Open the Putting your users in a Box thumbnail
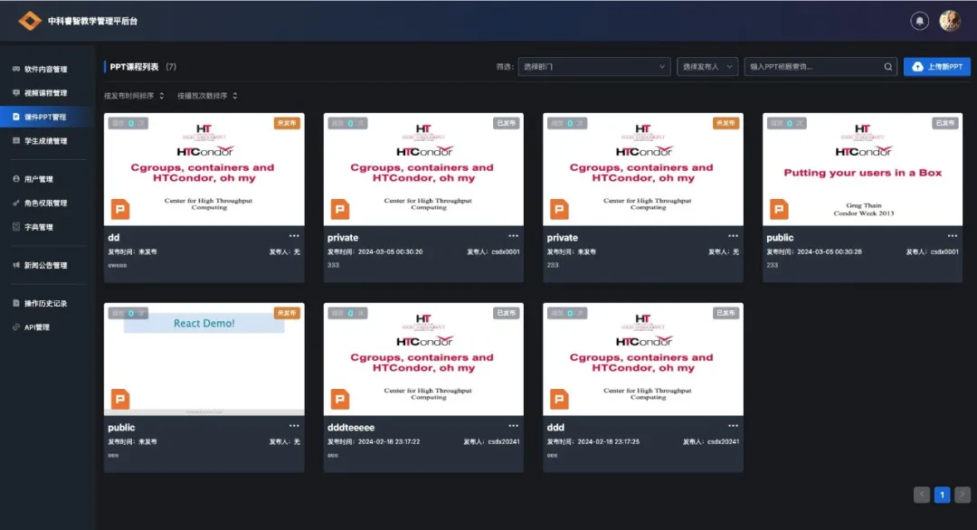The image size is (977, 530). click(862, 169)
